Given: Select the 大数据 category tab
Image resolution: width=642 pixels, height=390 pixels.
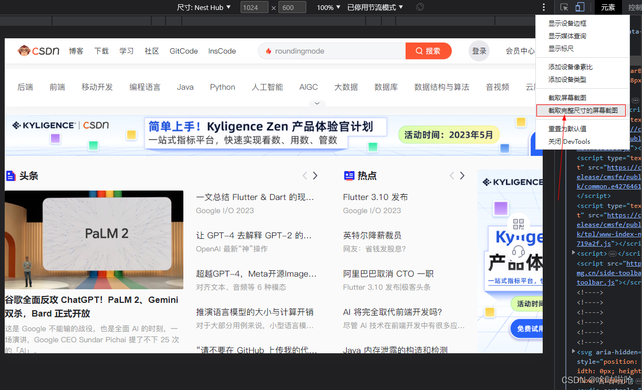Looking at the screenshot, I should (346, 87).
